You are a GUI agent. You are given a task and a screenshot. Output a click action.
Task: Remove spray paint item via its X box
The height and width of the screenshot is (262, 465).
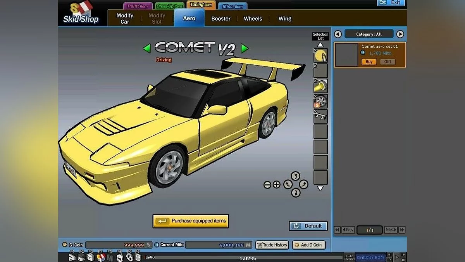coord(315,50)
